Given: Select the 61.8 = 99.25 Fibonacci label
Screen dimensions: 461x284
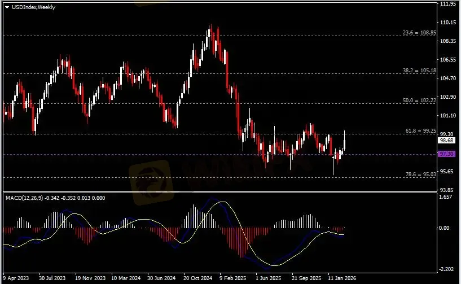Looking at the screenshot, I should (x=421, y=130).
